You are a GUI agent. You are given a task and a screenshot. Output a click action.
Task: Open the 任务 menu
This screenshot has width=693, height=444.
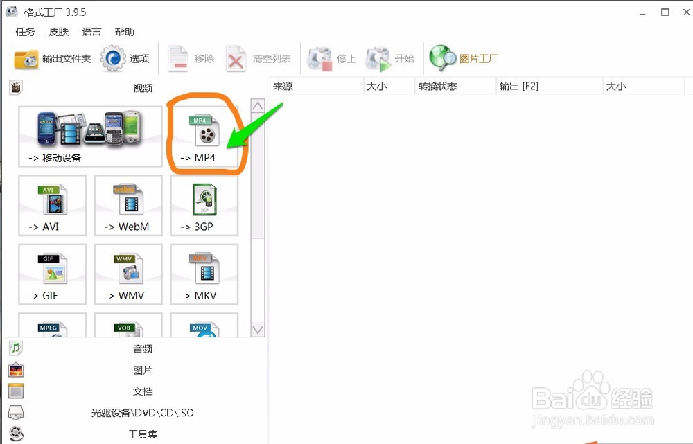click(25, 31)
